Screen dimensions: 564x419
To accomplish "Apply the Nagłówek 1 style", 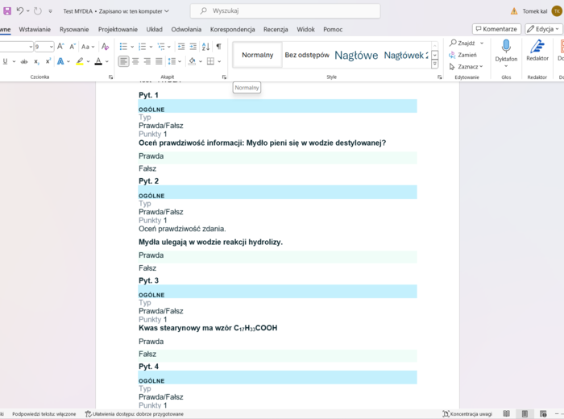I will 356,55.
